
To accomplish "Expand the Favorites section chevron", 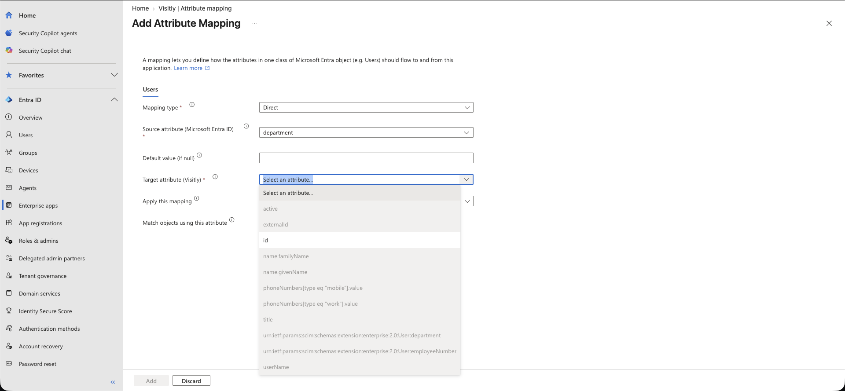I will [114, 75].
